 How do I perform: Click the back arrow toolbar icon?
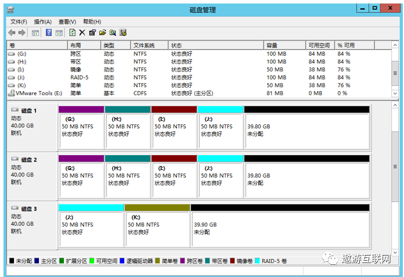[12, 33]
